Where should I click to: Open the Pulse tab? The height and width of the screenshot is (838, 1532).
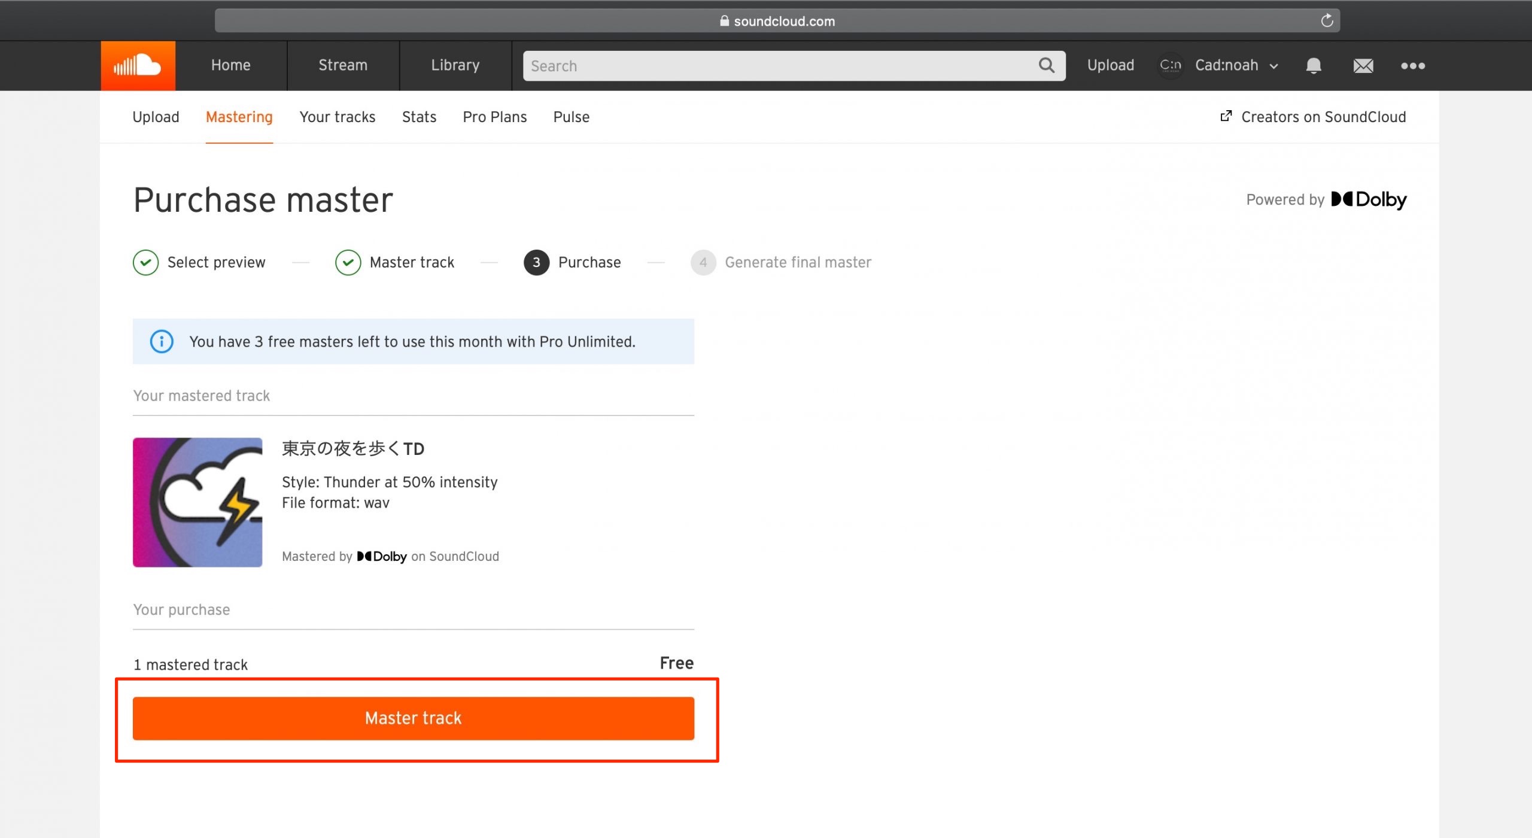pos(572,117)
